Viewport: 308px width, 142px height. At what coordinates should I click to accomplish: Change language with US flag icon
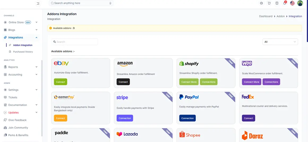pos(292,3)
